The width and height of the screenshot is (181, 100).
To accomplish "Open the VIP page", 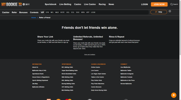I will coord(42,12).
